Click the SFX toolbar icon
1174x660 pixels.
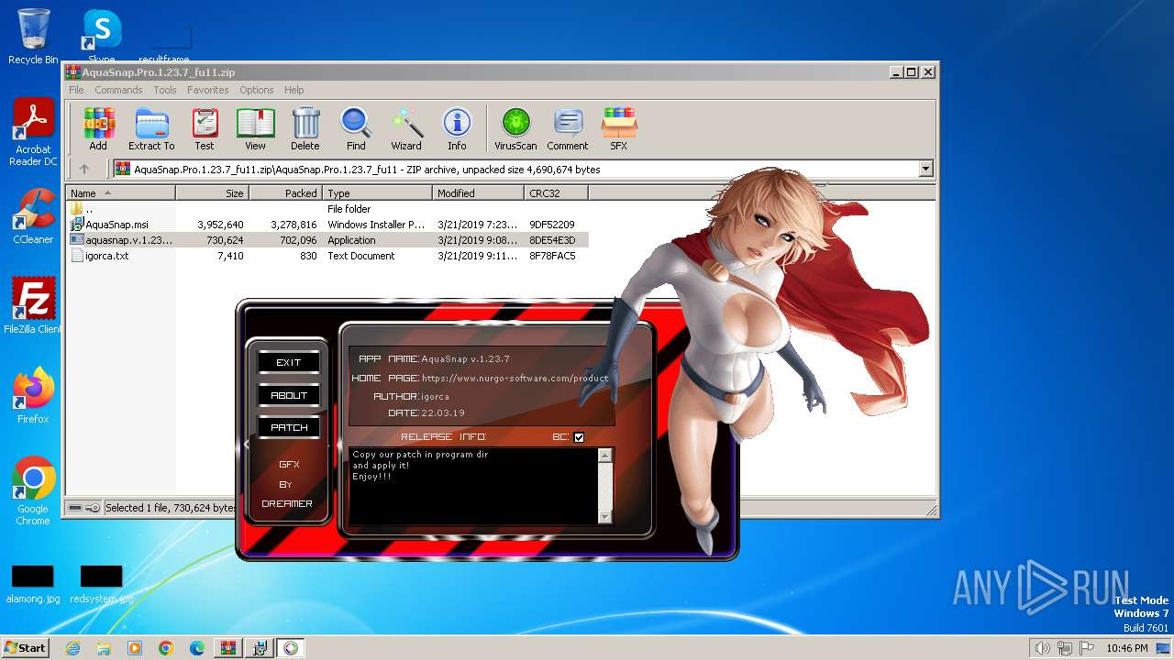coord(619,128)
